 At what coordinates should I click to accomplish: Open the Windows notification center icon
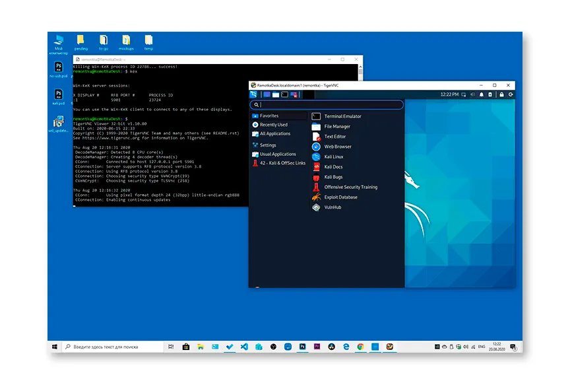[x=513, y=347]
